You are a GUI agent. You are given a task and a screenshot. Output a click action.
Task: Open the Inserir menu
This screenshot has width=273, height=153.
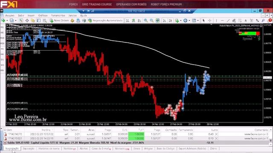click(x=31, y=15)
